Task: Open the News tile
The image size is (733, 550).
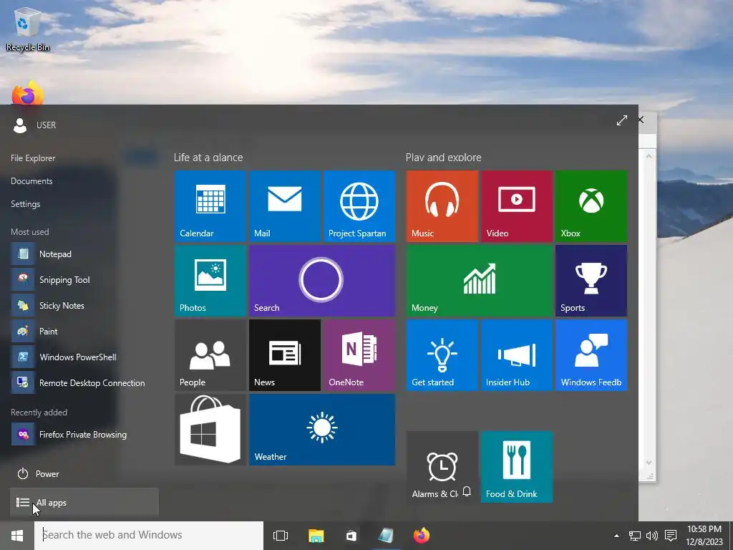Action: click(285, 355)
